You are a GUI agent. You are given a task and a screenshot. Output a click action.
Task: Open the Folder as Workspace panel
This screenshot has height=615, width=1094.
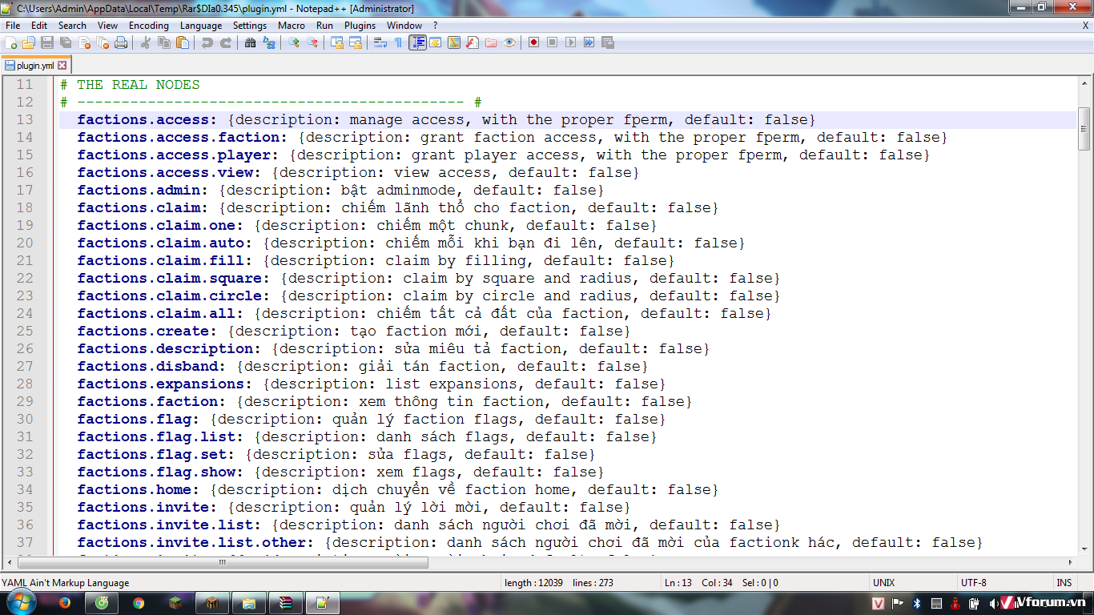[x=491, y=42]
